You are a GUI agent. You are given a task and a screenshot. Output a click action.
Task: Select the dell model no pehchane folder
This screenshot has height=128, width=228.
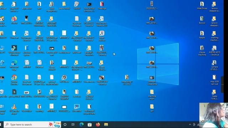(89, 109)
